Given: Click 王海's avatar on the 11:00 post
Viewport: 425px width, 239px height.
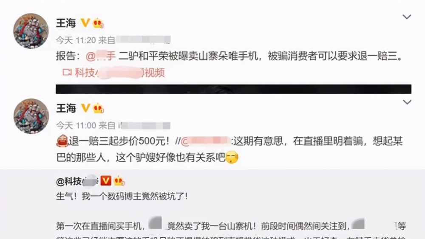Looking at the screenshot, I should point(31,116).
